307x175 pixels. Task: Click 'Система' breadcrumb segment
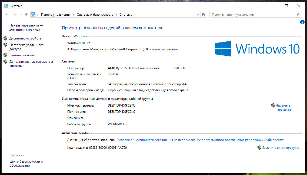126,15
